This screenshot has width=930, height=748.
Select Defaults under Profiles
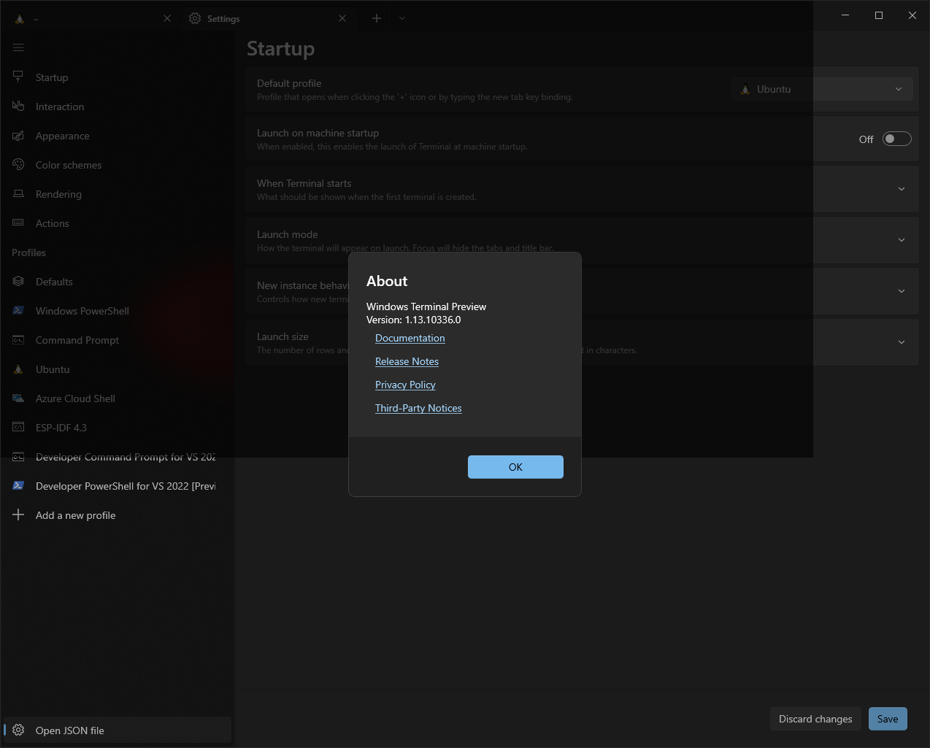point(117,282)
